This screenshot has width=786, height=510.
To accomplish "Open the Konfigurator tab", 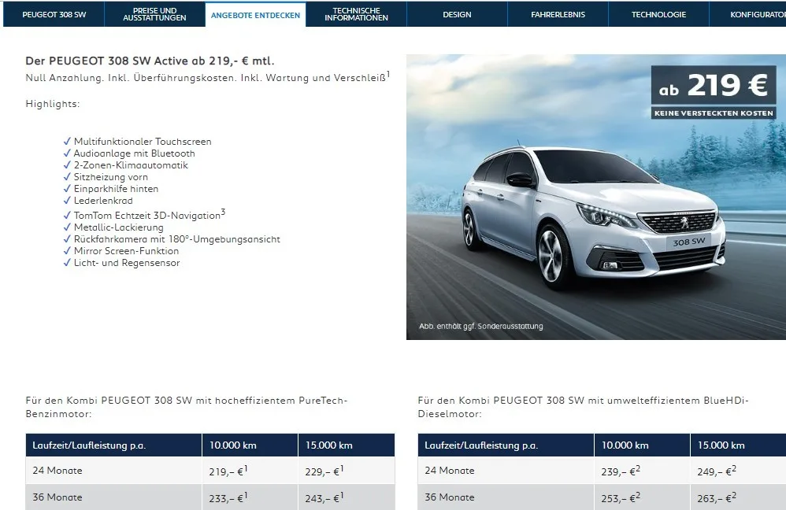I will pos(748,14).
